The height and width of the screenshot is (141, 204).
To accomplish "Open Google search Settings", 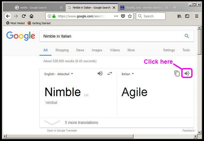I will point(169,50).
